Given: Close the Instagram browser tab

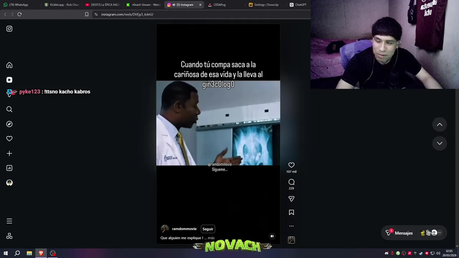Looking at the screenshot, I should click(x=200, y=5).
